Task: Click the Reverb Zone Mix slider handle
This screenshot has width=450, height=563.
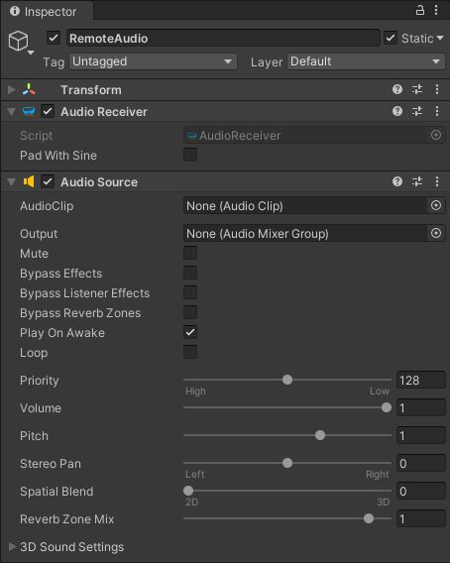Action: (369, 518)
